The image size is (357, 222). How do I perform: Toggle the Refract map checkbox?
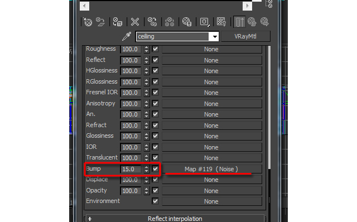click(x=155, y=126)
